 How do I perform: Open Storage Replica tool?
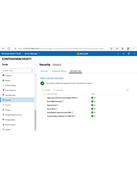tap(17, 120)
